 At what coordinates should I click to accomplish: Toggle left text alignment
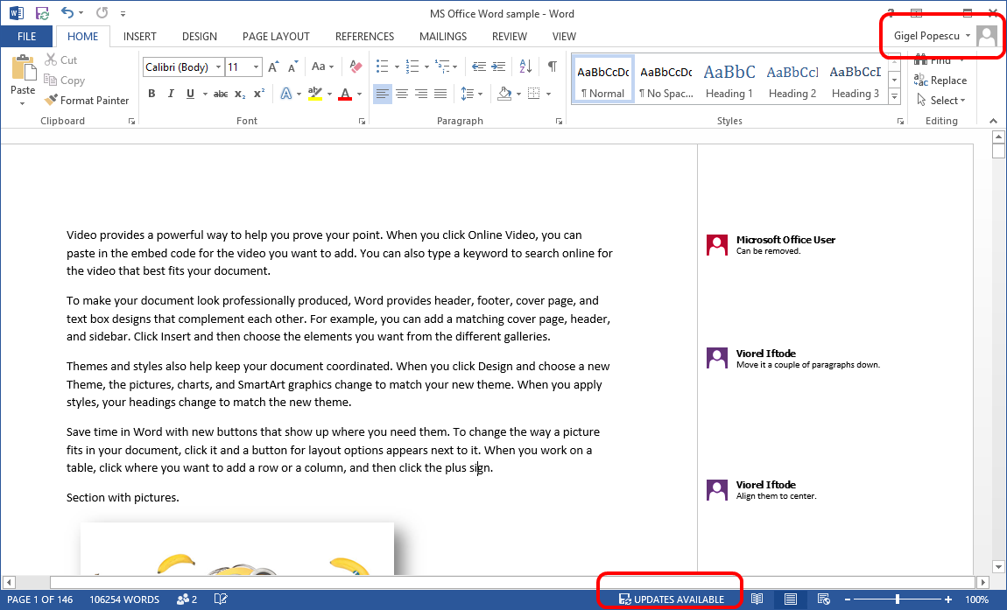click(x=382, y=94)
